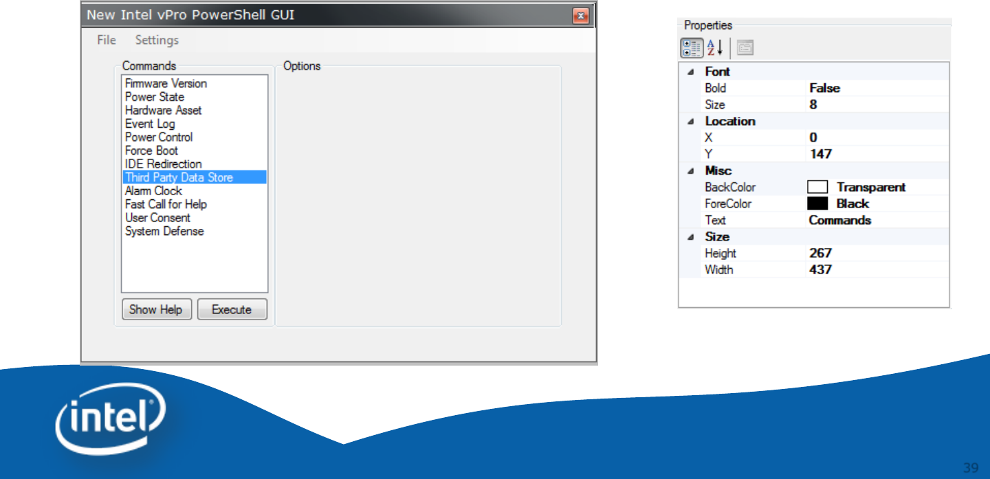
Task: Select the BackColor property name
Action: point(730,187)
